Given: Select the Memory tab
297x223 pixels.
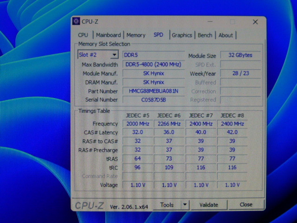Looking at the screenshot, I should (136, 35).
